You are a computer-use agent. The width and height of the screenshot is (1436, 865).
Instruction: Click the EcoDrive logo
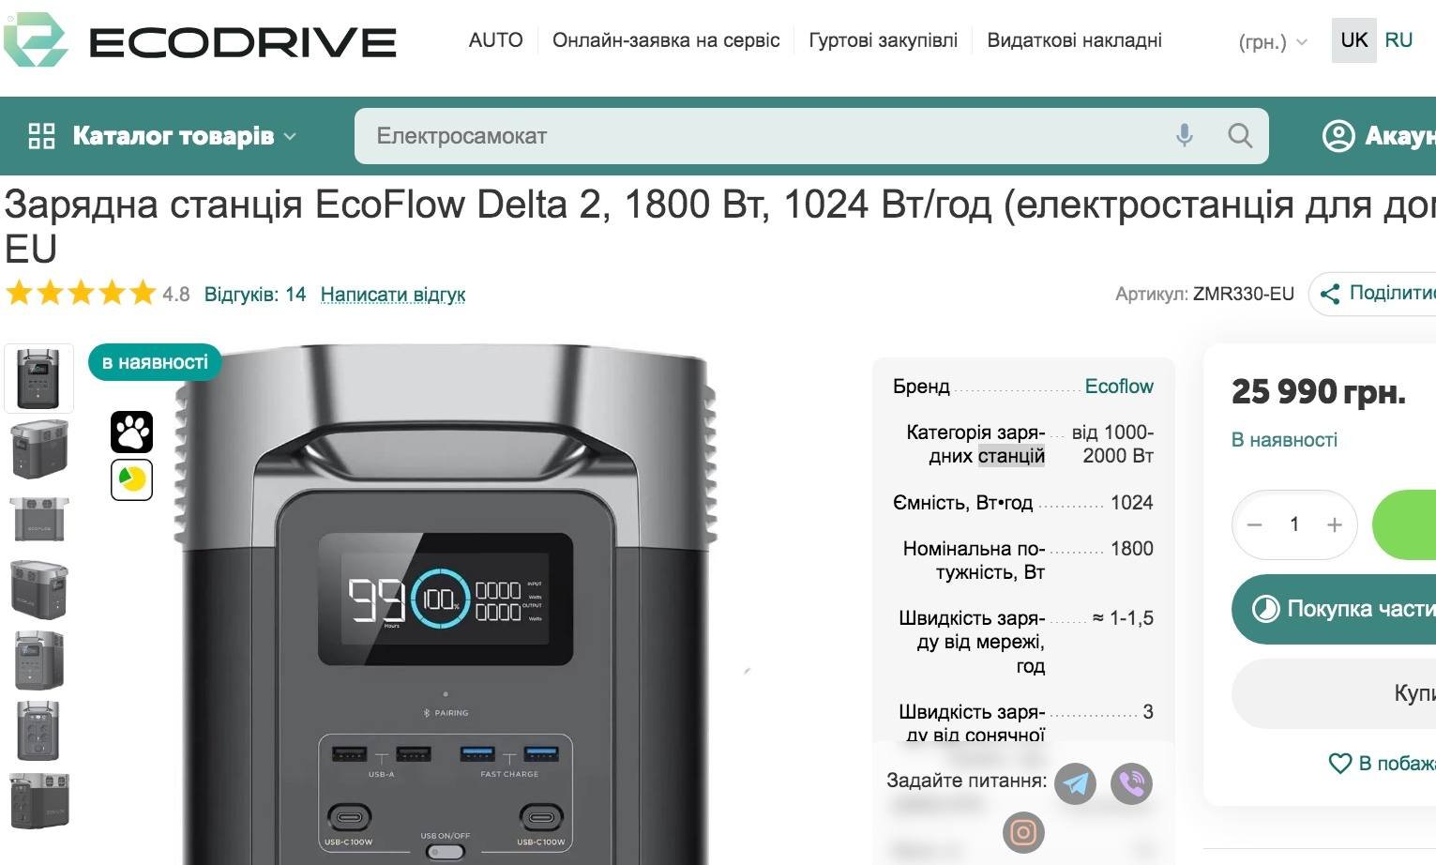[x=201, y=40]
